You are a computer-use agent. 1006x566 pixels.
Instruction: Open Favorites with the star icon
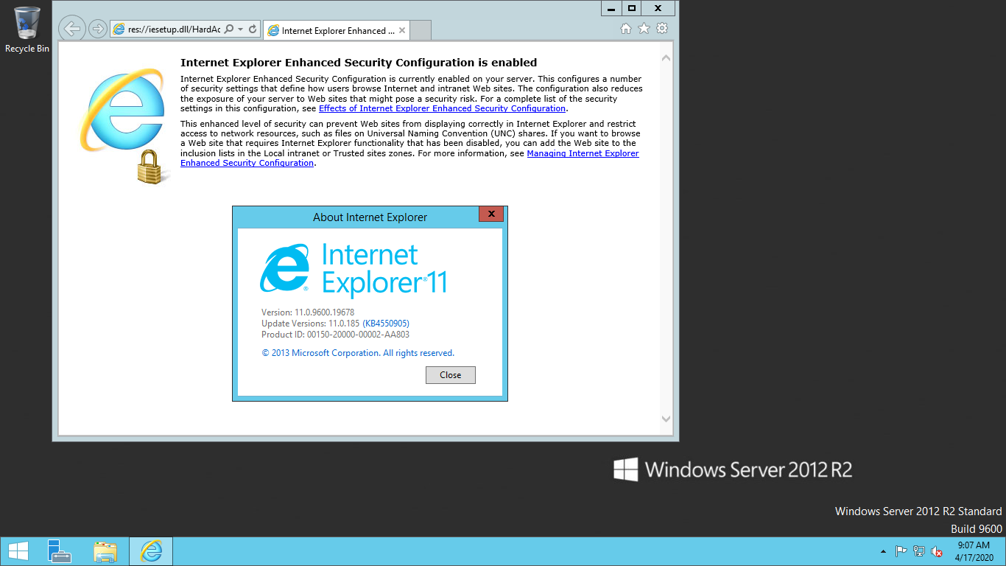644,29
